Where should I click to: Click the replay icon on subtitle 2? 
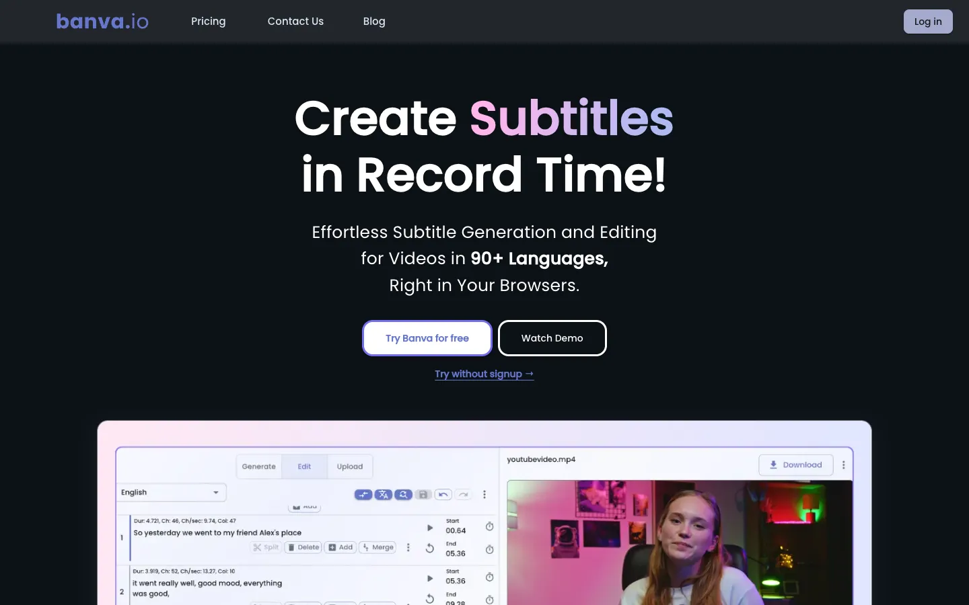430,598
